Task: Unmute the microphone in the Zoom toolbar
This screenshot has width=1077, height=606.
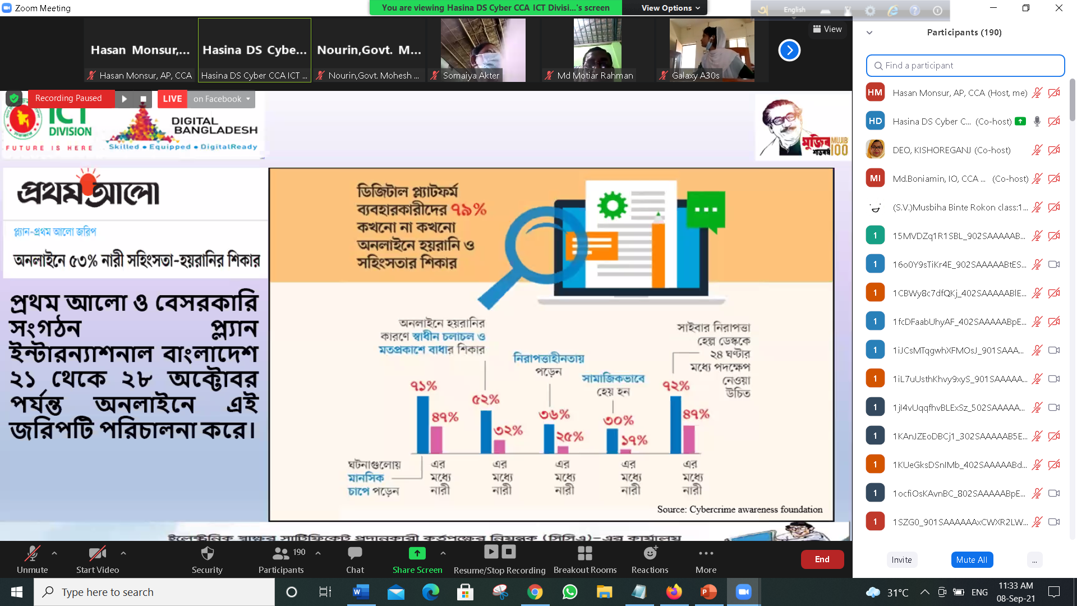Action: coord(33,560)
